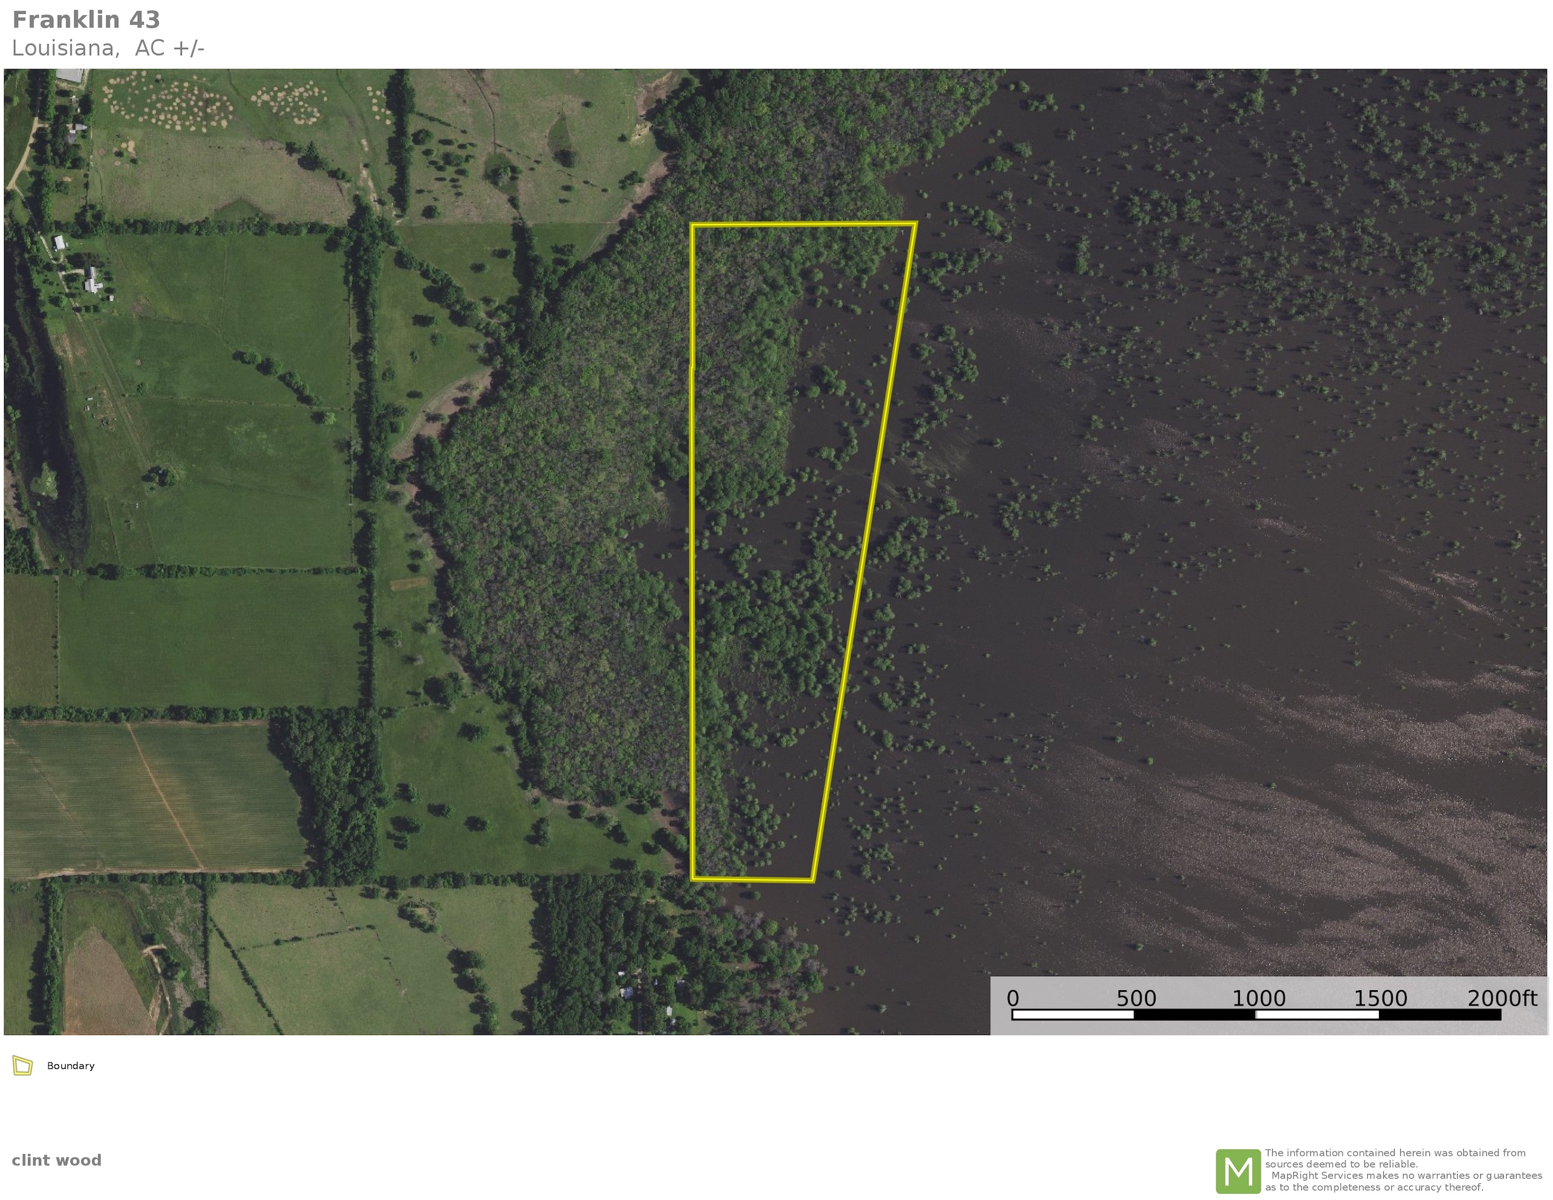Select the Louisiana AC subtitle text
The image size is (1553, 1200).
point(108,49)
